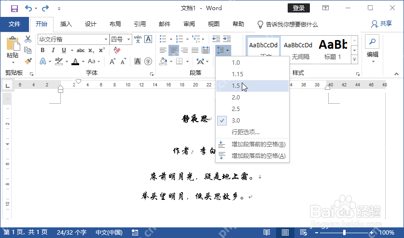
Task: Apply the 无间隔 style
Action: [298, 50]
